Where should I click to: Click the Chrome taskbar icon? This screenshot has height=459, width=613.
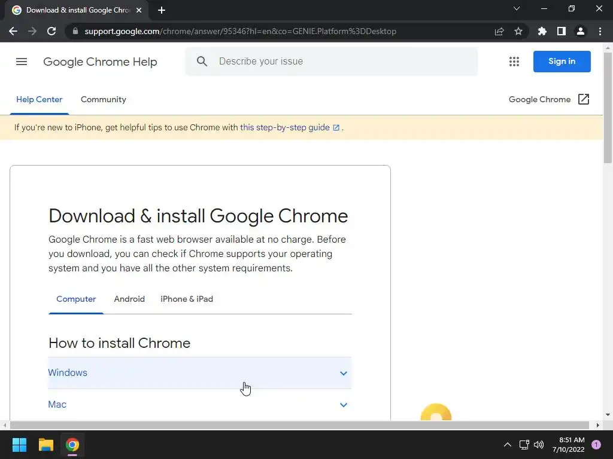72,445
